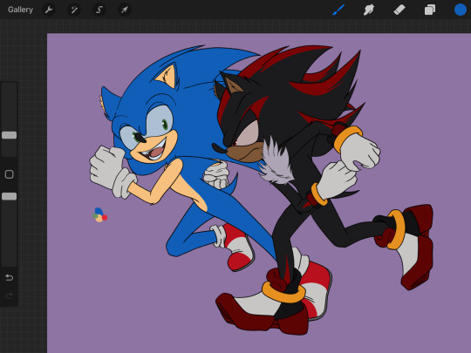The height and width of the screenshot is (353, 471).
Task: Open the blue active color picker
Action: pyautogui.click(x=461, y=10)
